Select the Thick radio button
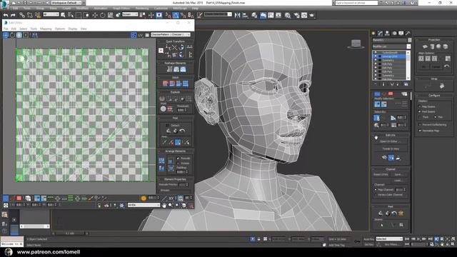The image size is (457, 257). tap(420, 117)
